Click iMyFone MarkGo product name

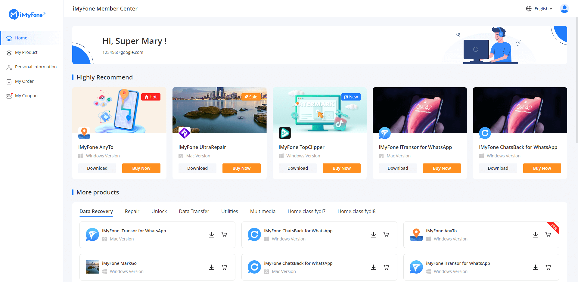pyautogui.click(x=119, y=263)
